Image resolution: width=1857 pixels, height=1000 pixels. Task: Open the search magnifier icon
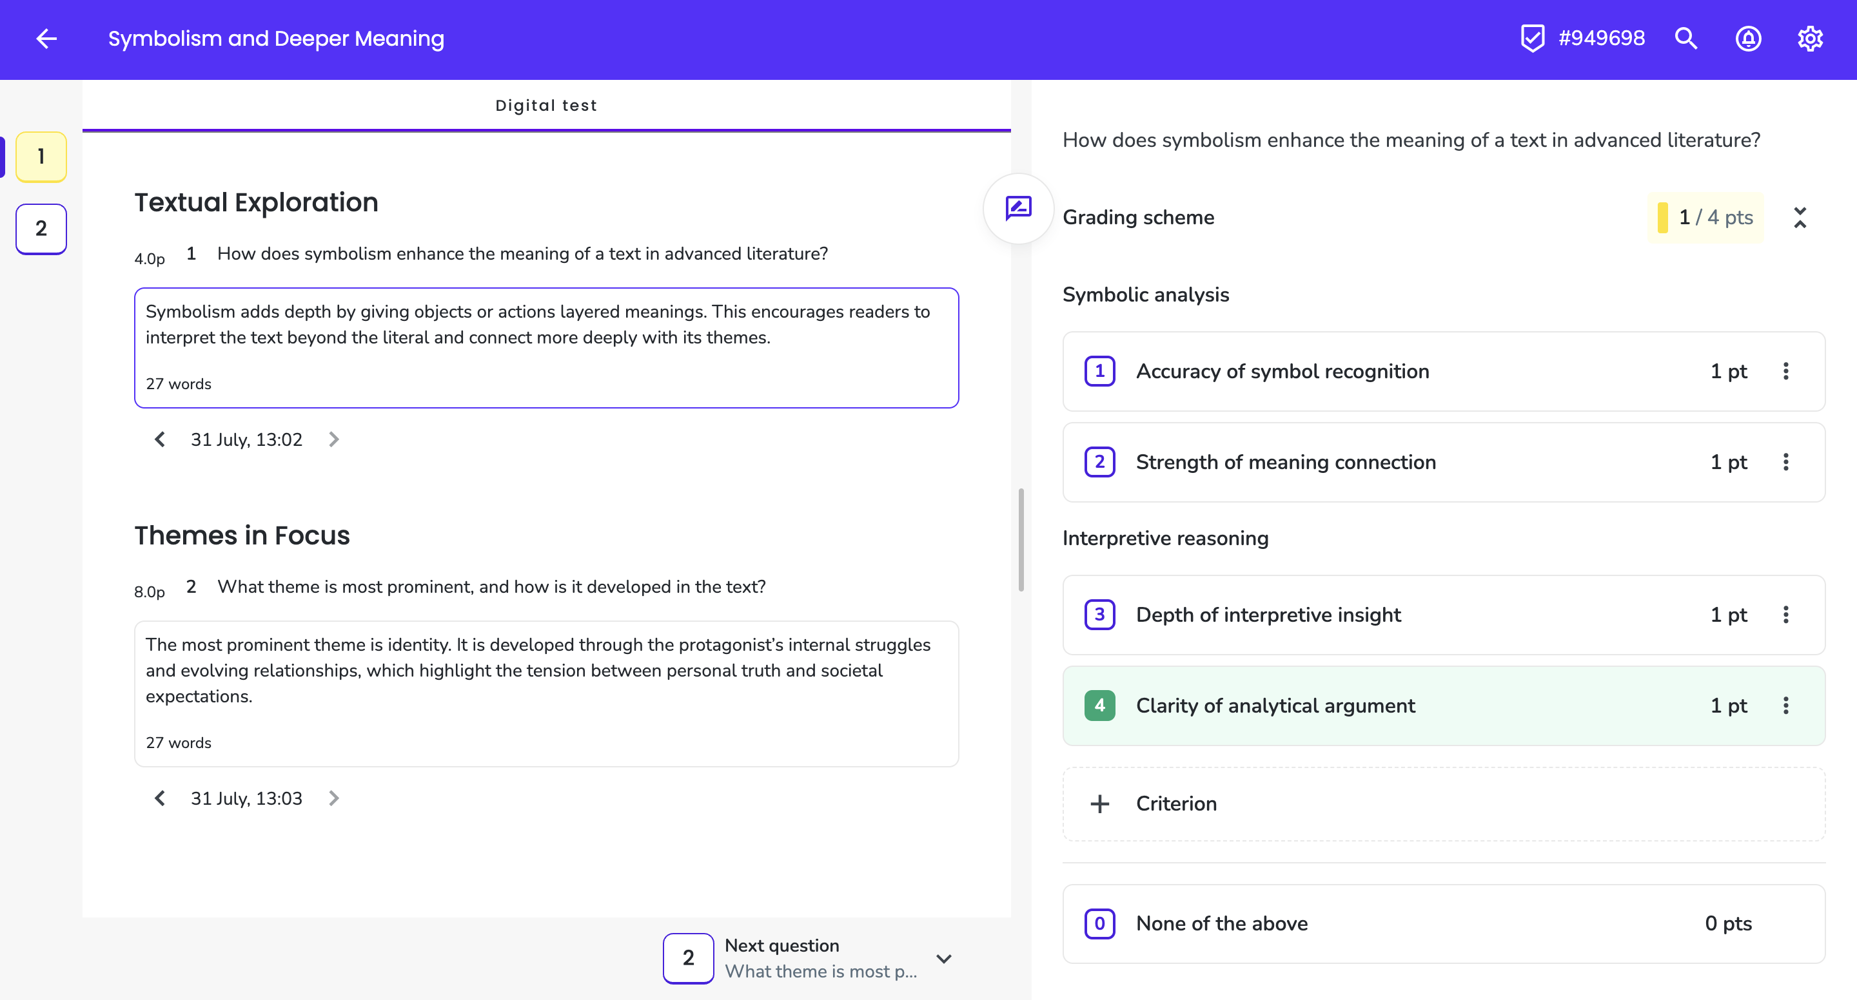point(1685,39)
